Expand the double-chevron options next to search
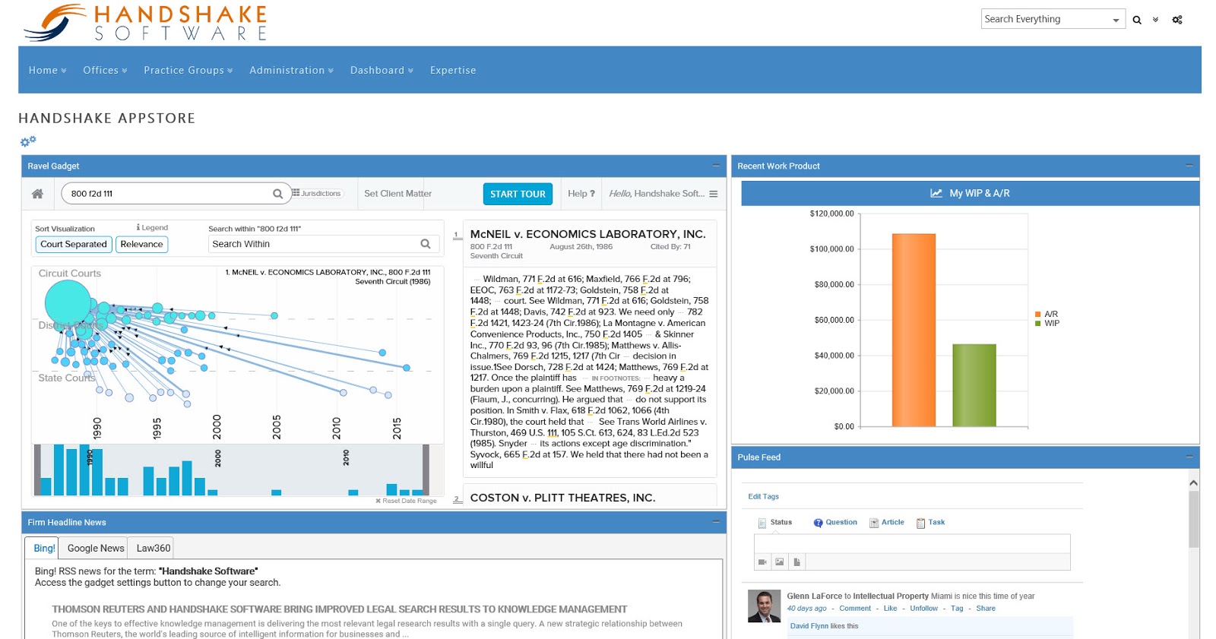Screen dimensions: 1216x639 point(1155,20)
